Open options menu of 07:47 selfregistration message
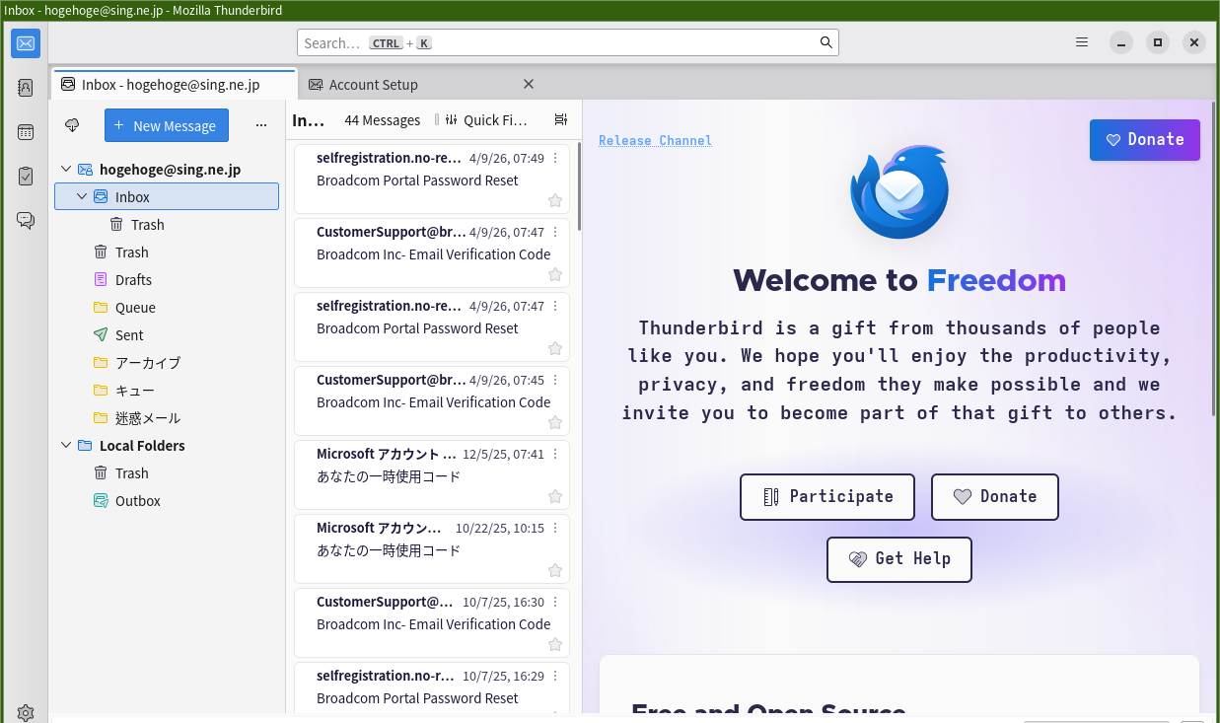 (555, 306)
